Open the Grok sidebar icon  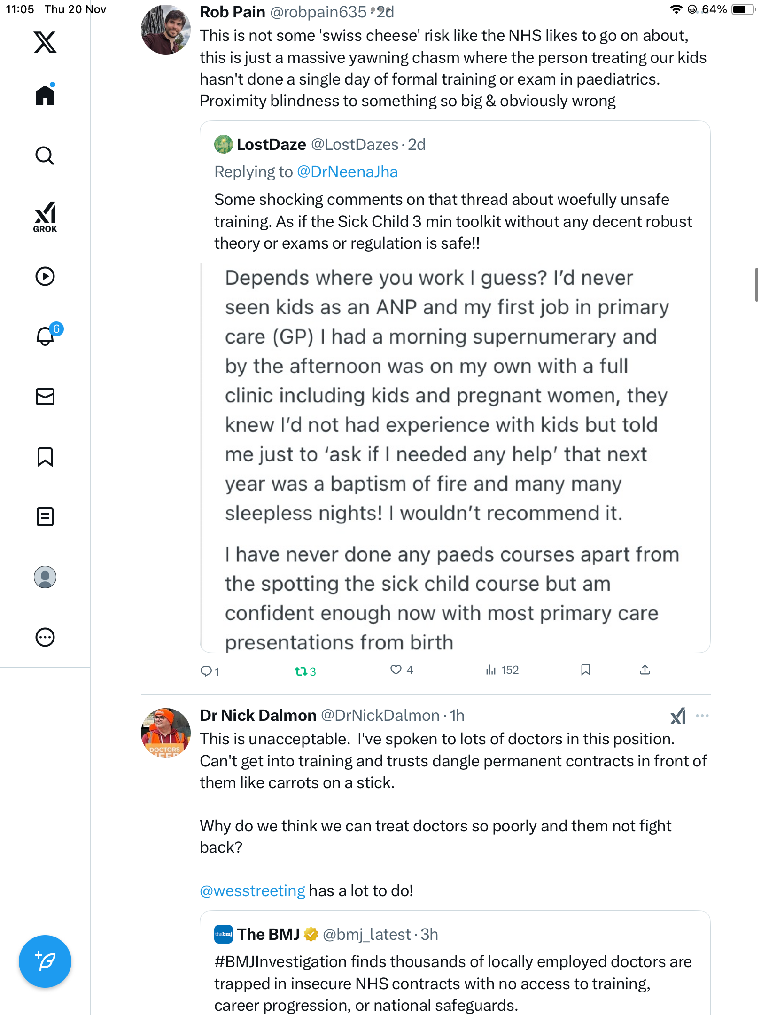coord(45,217)
